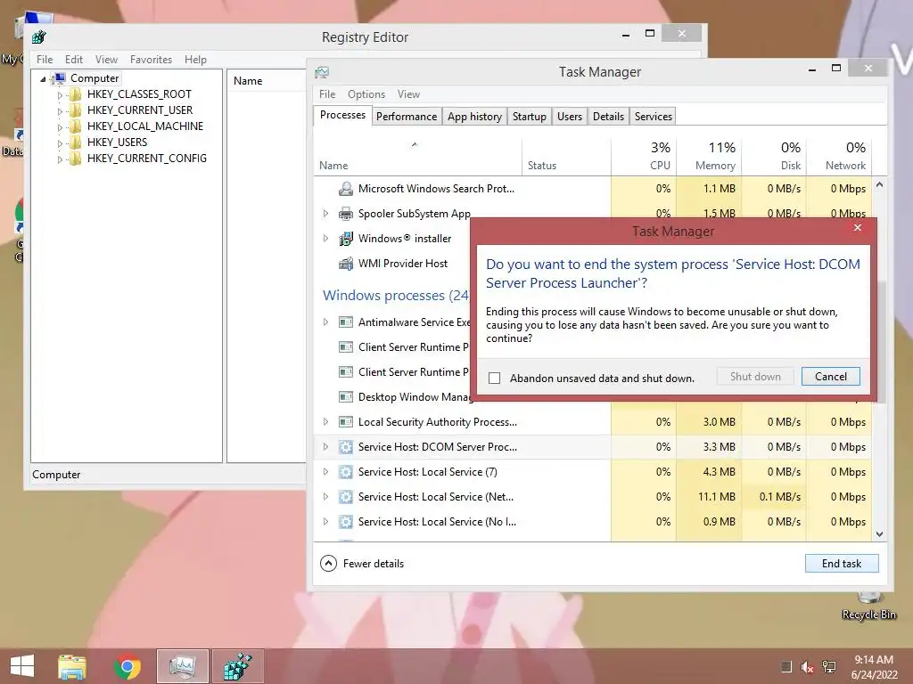Screen dimensions: 913x684
Task: Sort processes by the Name column
Action: [417, 157]
